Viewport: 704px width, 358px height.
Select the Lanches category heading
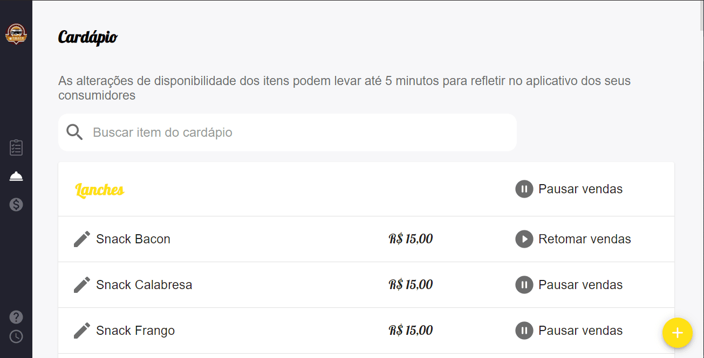pos(100,189)
